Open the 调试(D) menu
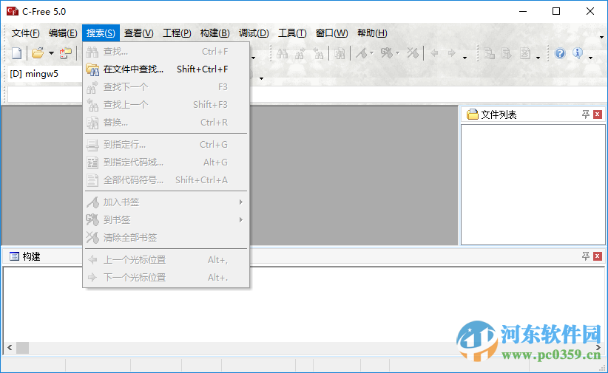608x373 pixels. click(254, 33)
